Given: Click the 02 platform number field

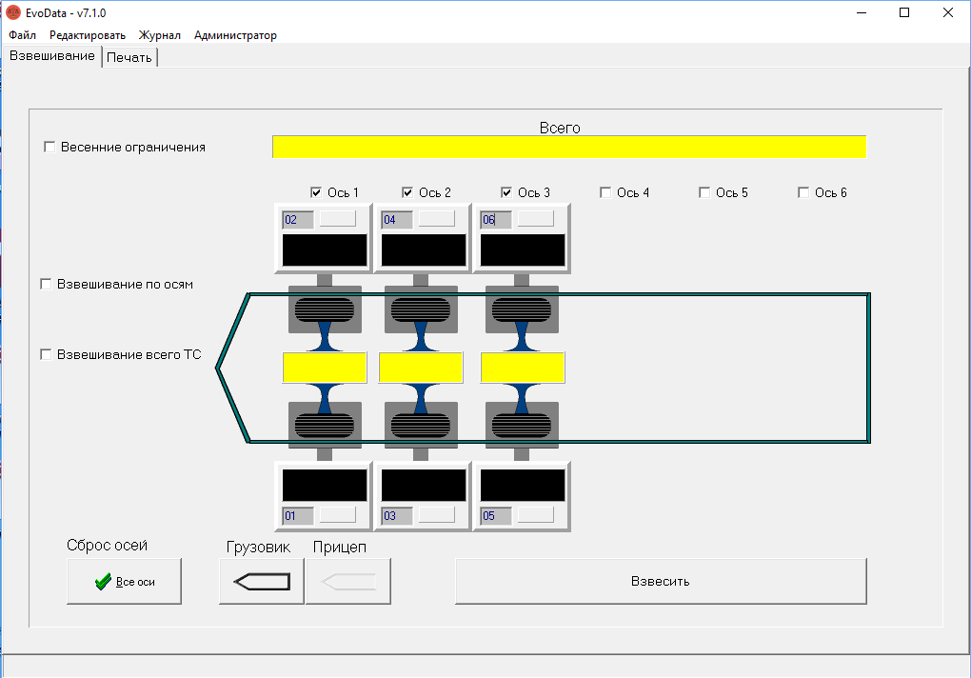Looking at the screenshot, I should pyautogui.click(x=298, y=220).
